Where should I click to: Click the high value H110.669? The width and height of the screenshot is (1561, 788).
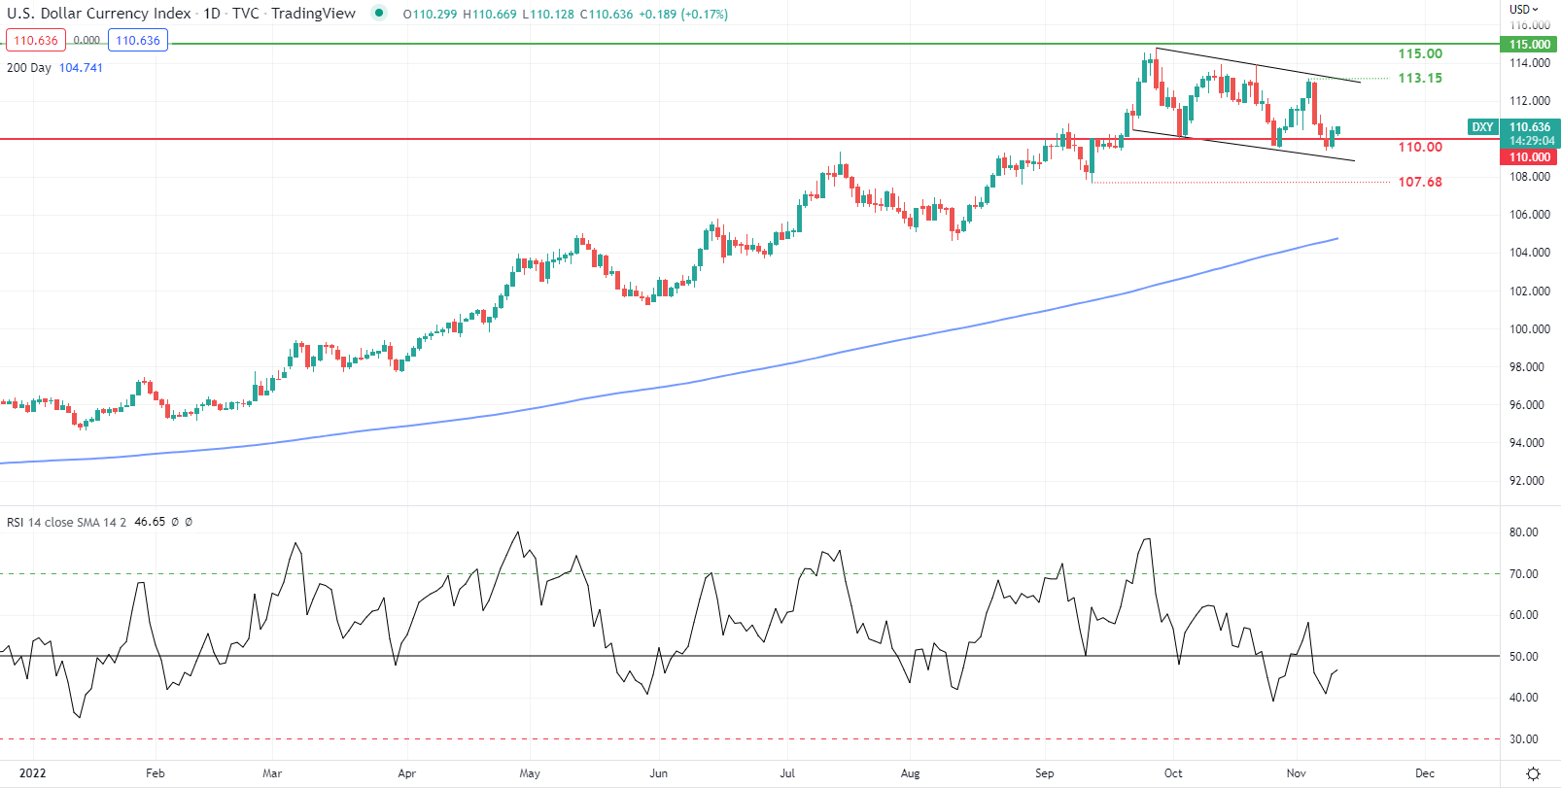click(490, 15)
